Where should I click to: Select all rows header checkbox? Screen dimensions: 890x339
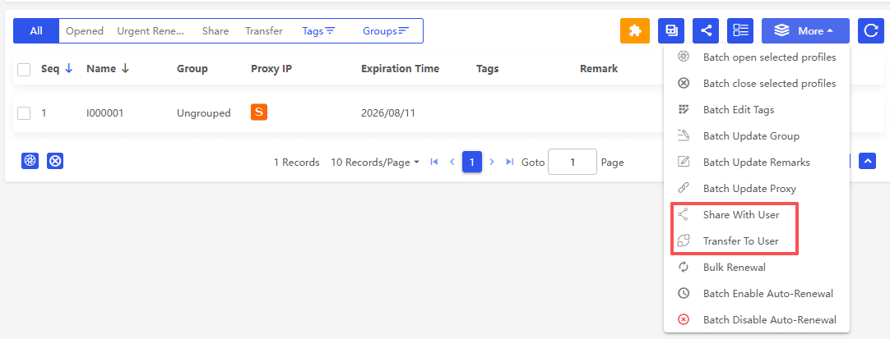tap(24, 70)
